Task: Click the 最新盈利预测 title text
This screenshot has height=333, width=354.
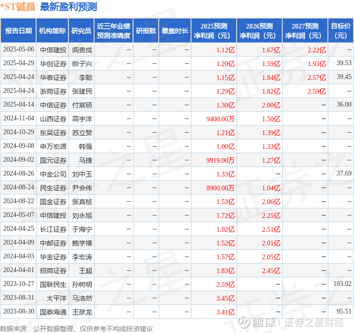Action: pos(68,7)
